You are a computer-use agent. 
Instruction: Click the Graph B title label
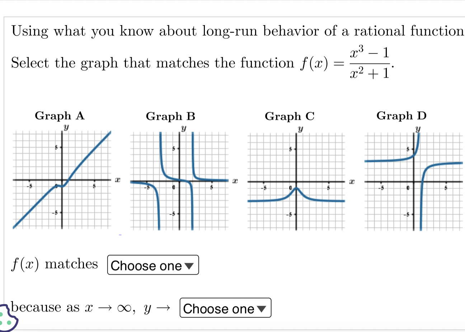click(x=170, y=116)
